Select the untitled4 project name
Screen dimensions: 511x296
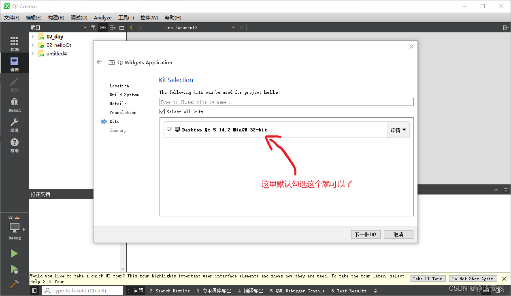pyautogui.click(x=57, y=54)
